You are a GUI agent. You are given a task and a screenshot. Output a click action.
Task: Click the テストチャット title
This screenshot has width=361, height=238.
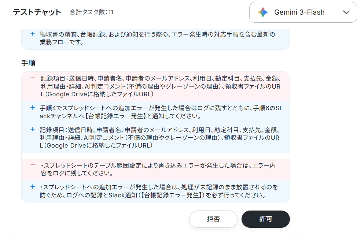37,12
